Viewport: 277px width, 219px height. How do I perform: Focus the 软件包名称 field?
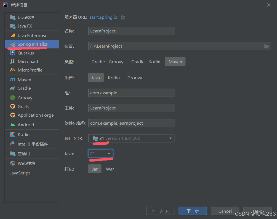[131, 123]
